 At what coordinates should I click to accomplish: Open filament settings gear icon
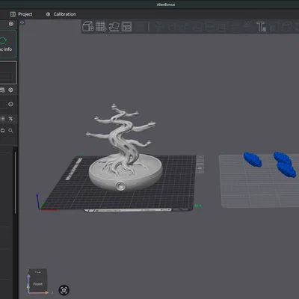click(10, 90)
